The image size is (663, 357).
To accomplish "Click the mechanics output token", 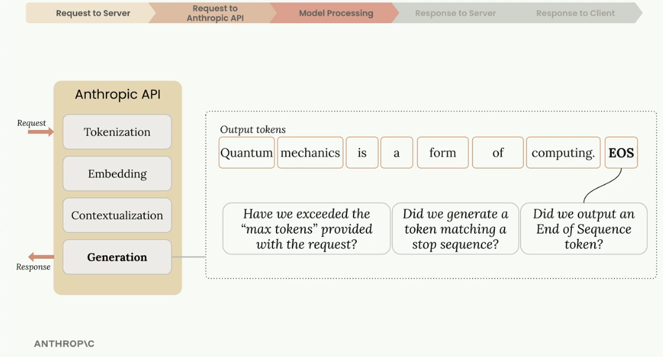I will (310, 152).
